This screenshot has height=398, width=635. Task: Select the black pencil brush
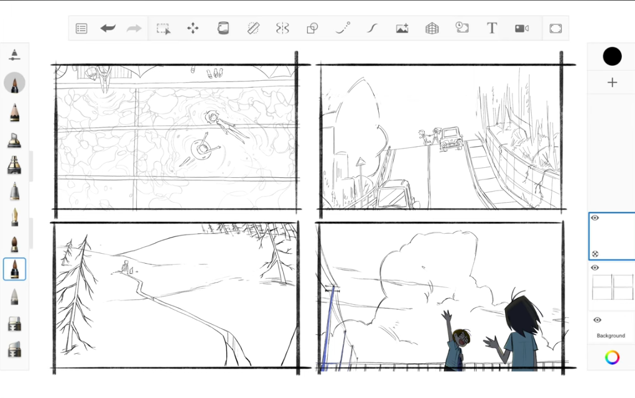click(x=14, y=113)
